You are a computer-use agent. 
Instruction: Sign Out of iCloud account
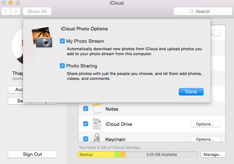coord(33,154)
